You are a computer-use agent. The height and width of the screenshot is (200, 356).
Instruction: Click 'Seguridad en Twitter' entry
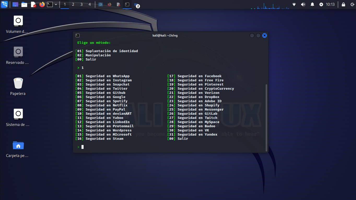107,89
